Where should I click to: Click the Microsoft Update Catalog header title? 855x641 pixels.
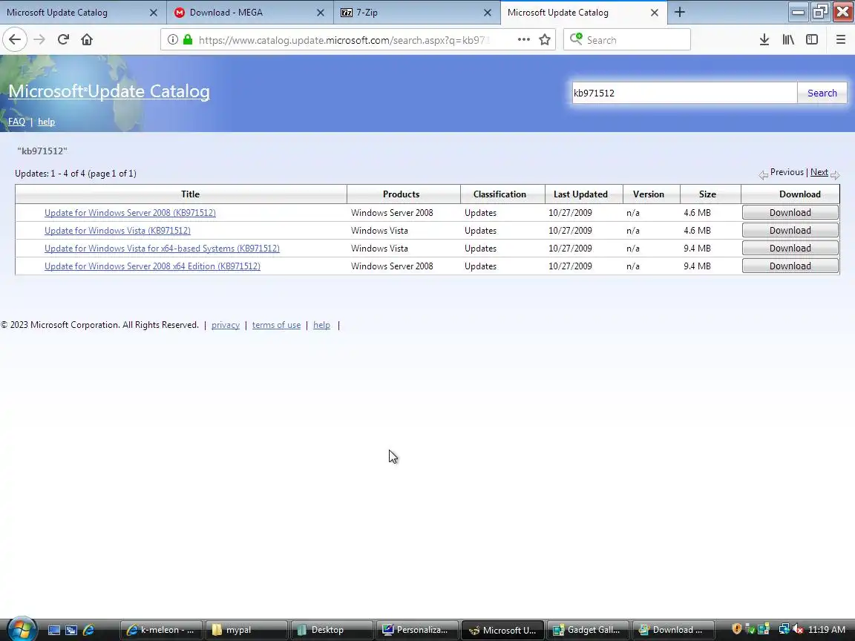click(x=109, y=91)
